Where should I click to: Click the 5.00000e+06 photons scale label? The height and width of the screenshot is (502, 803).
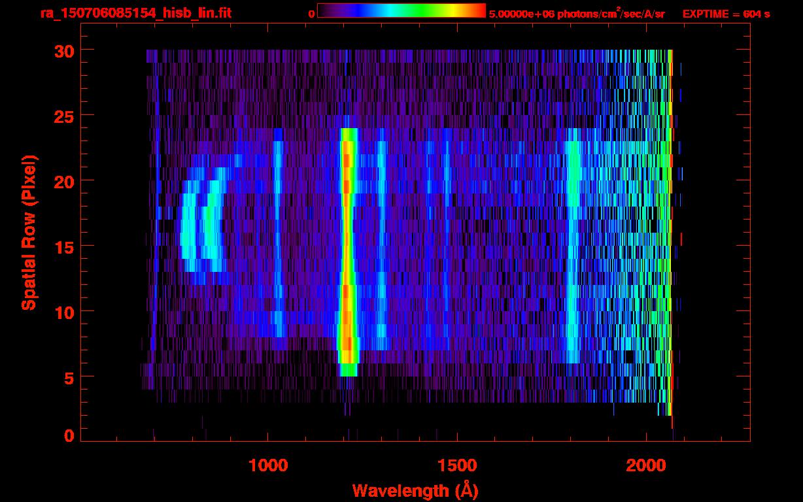tap(576, 13)
